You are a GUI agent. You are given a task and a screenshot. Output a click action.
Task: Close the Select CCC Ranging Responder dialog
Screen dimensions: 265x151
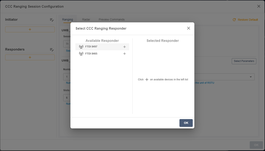coord(188,28)
